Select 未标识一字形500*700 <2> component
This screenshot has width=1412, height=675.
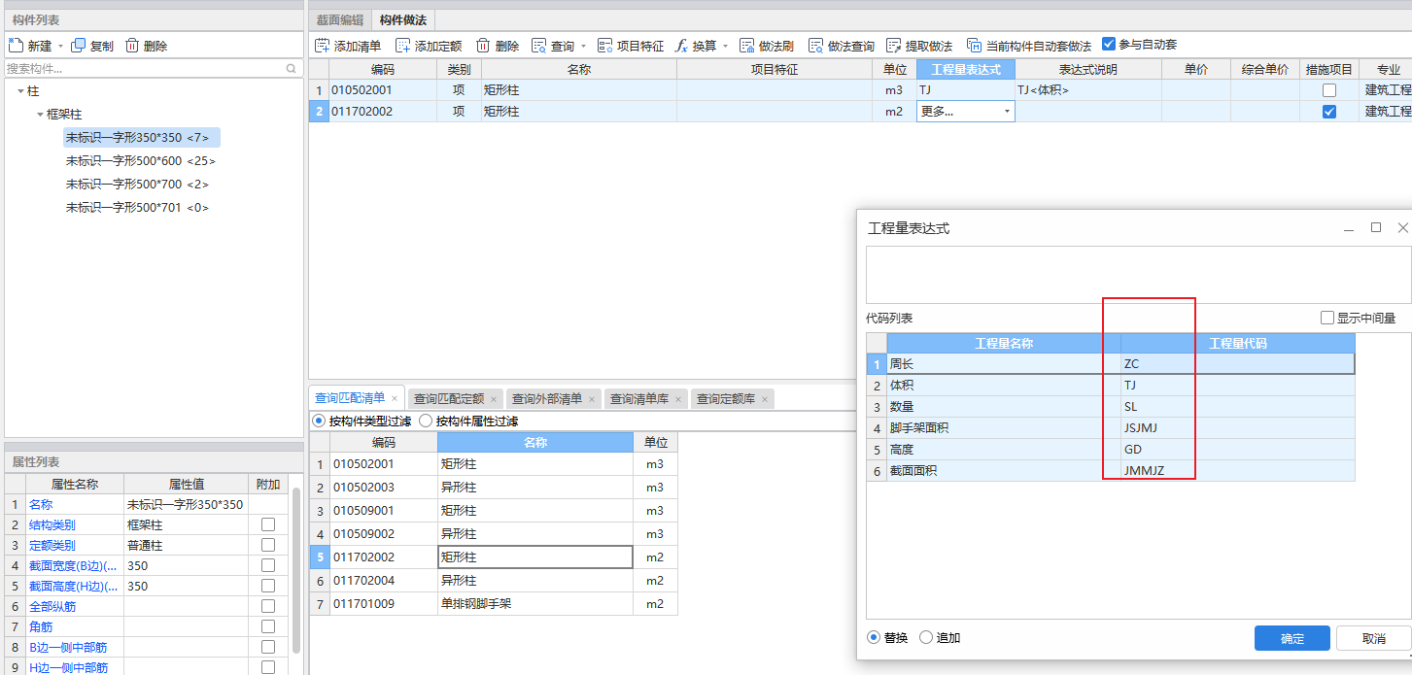tap(137, 185)
